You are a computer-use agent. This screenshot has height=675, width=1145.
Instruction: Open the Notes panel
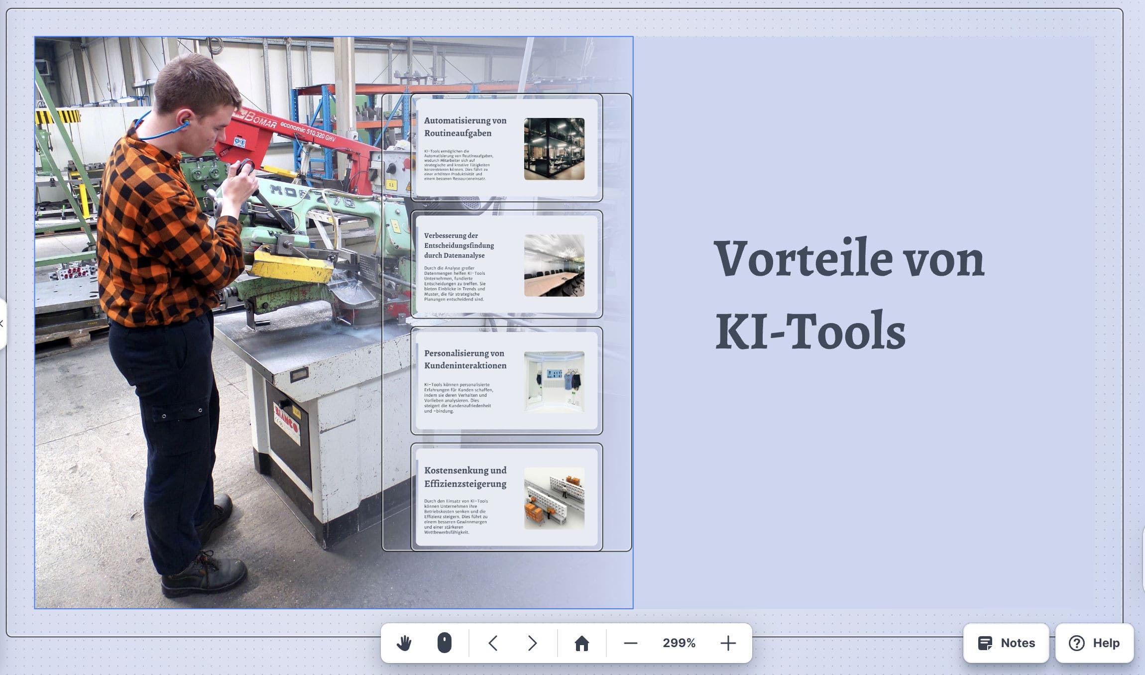[1006, 643]
